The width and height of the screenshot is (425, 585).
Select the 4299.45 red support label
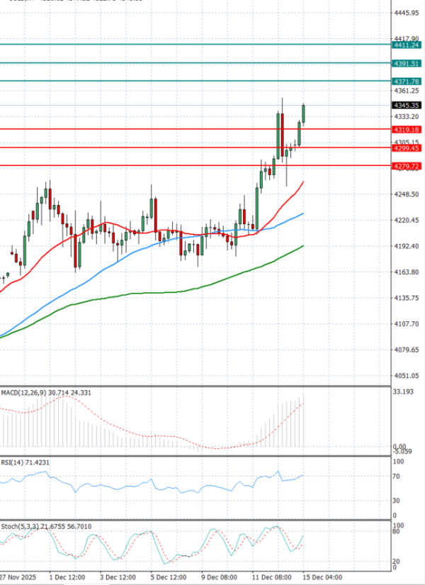point(407,148)
